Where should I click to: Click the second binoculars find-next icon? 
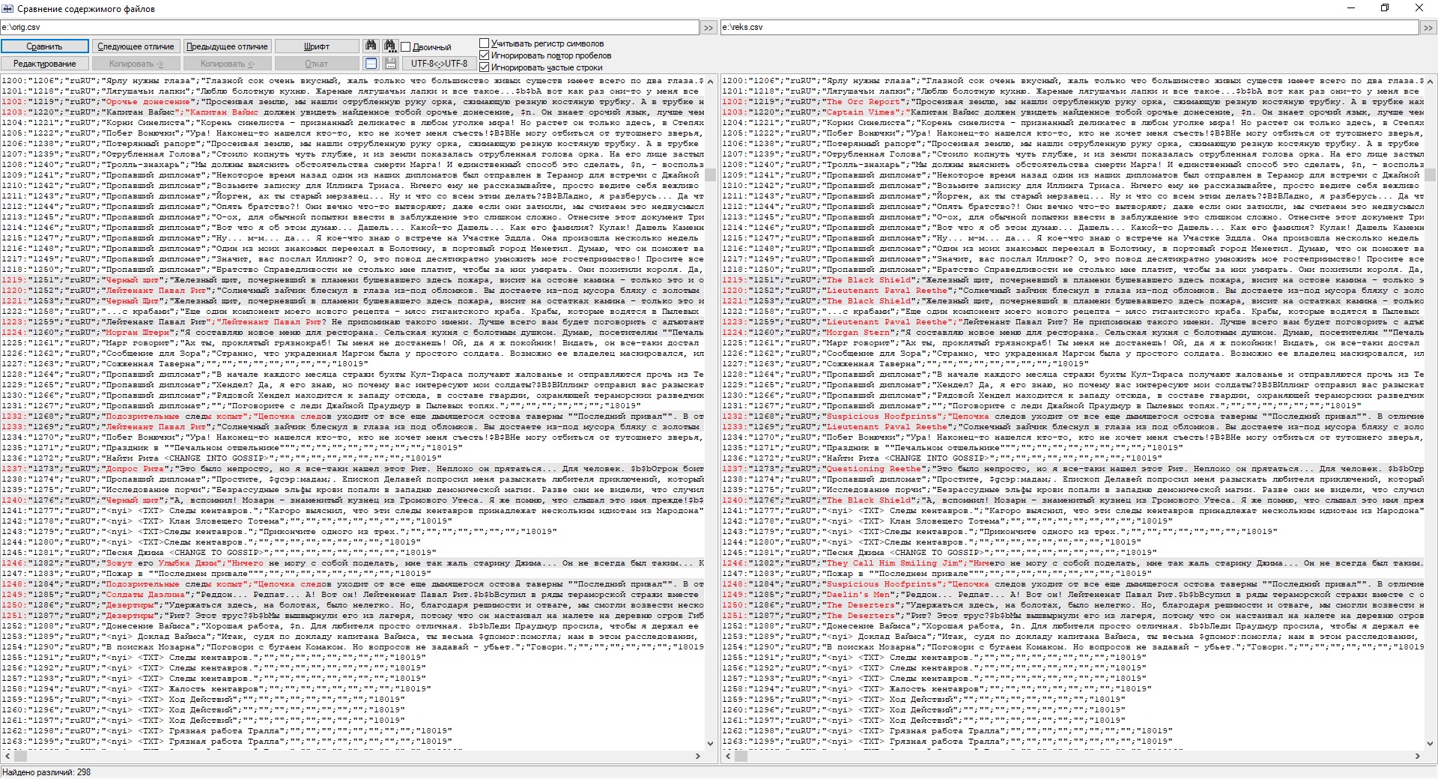click(390, 46)
